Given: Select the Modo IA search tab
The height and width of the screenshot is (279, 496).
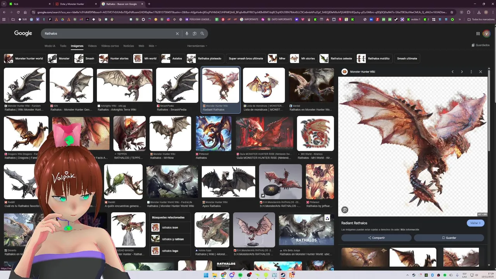Looking at the screenshot, I should click(x=50, y=46).
